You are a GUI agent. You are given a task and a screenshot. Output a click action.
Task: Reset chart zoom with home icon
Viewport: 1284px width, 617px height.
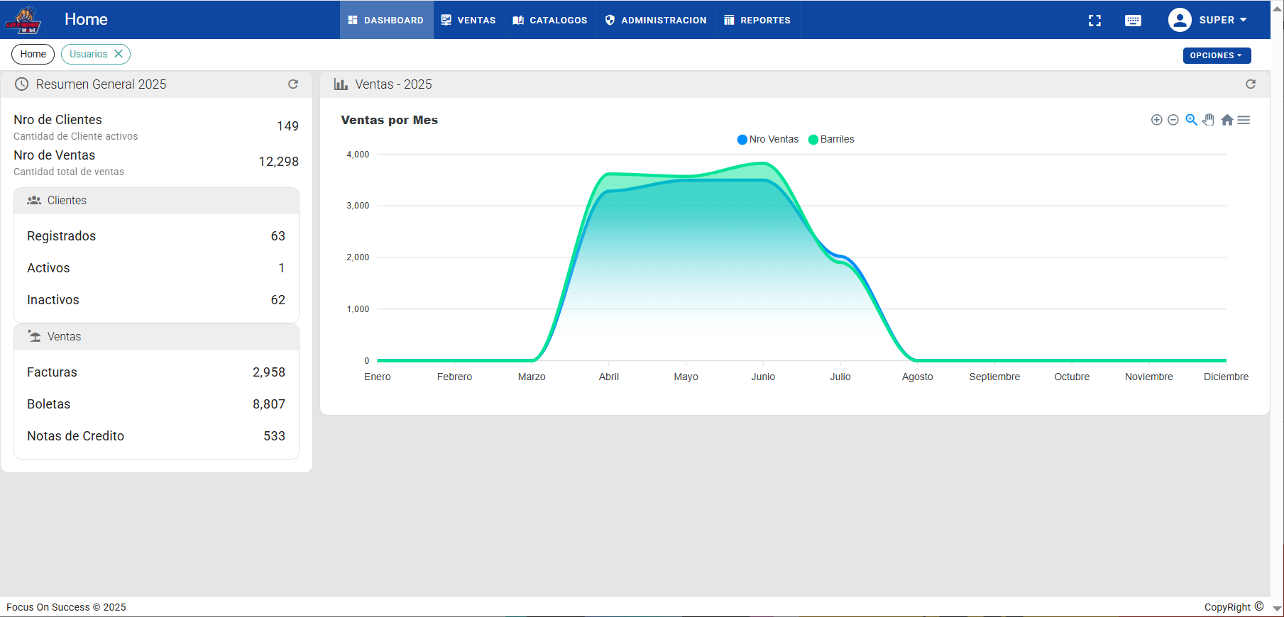(1227, 120)
